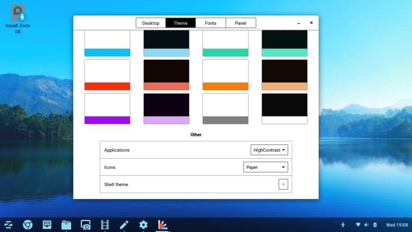
Task: Choose the light grey theme swatch
Action: coord(226,109)
